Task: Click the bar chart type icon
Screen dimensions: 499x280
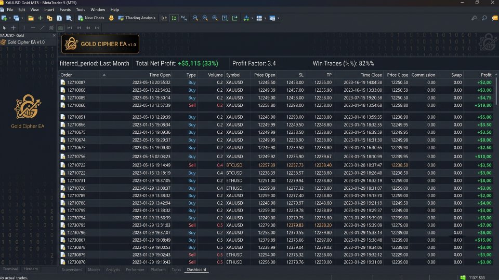Action: click(164, 18)
